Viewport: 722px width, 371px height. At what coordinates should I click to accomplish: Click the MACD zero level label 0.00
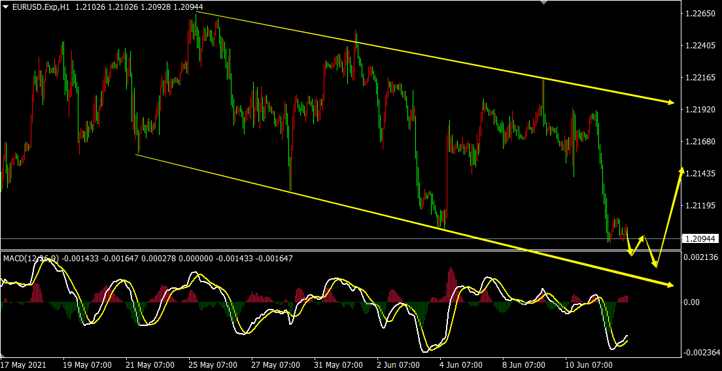[x=692, y=302]
